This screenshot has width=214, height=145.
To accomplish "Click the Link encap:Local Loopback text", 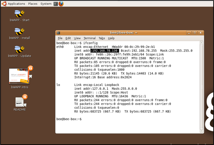I will point(97,85).
